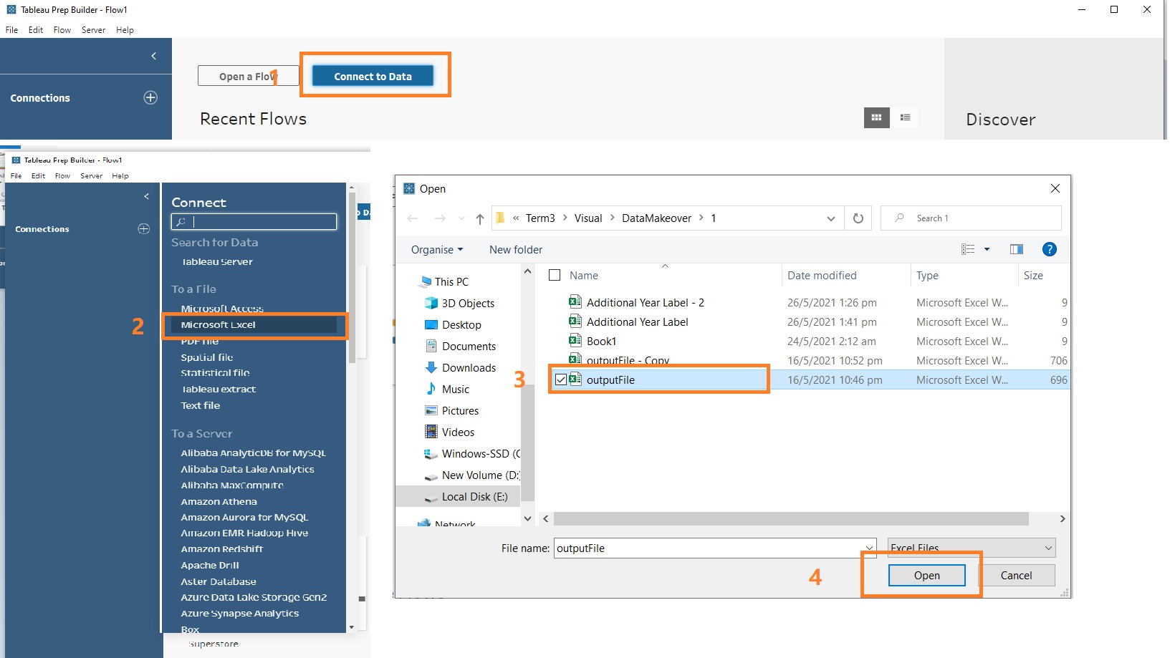
Task: Open the Excel Files type dropdown
Action: coord(971,548)
